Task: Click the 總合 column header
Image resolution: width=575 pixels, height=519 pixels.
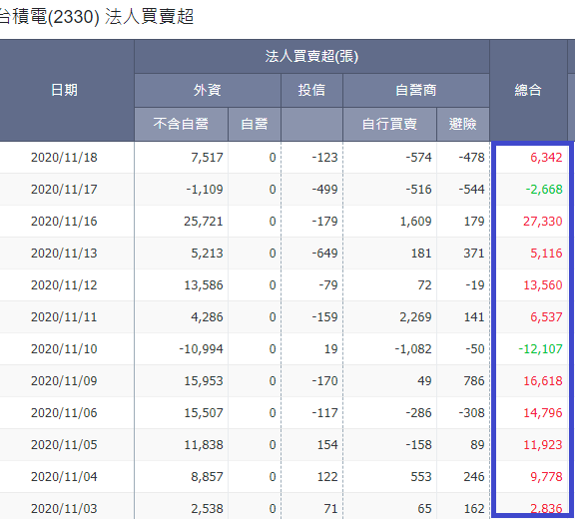Action: (x=528, y=90)
